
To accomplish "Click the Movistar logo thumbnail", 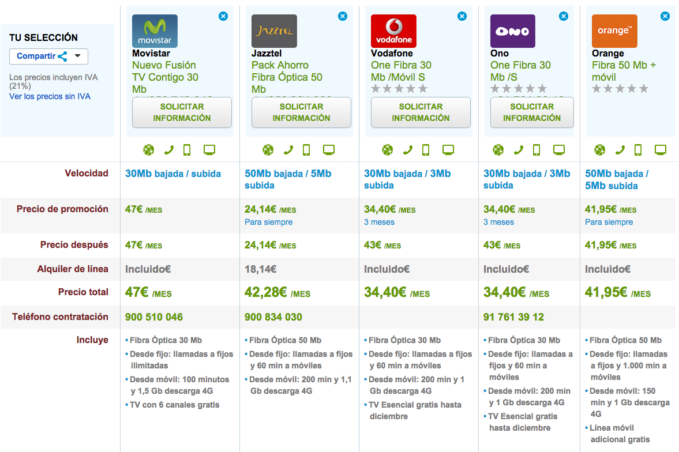I will pyautogui.click(x=155, y=31).
